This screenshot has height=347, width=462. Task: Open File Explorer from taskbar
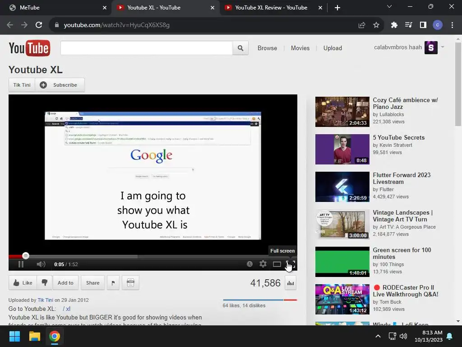[34, 336]
